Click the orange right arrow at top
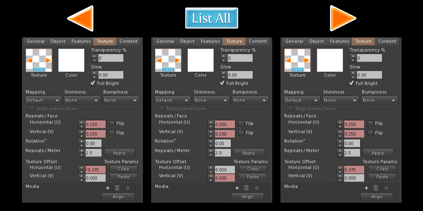 pyautogui.click(x=342, y=19)
